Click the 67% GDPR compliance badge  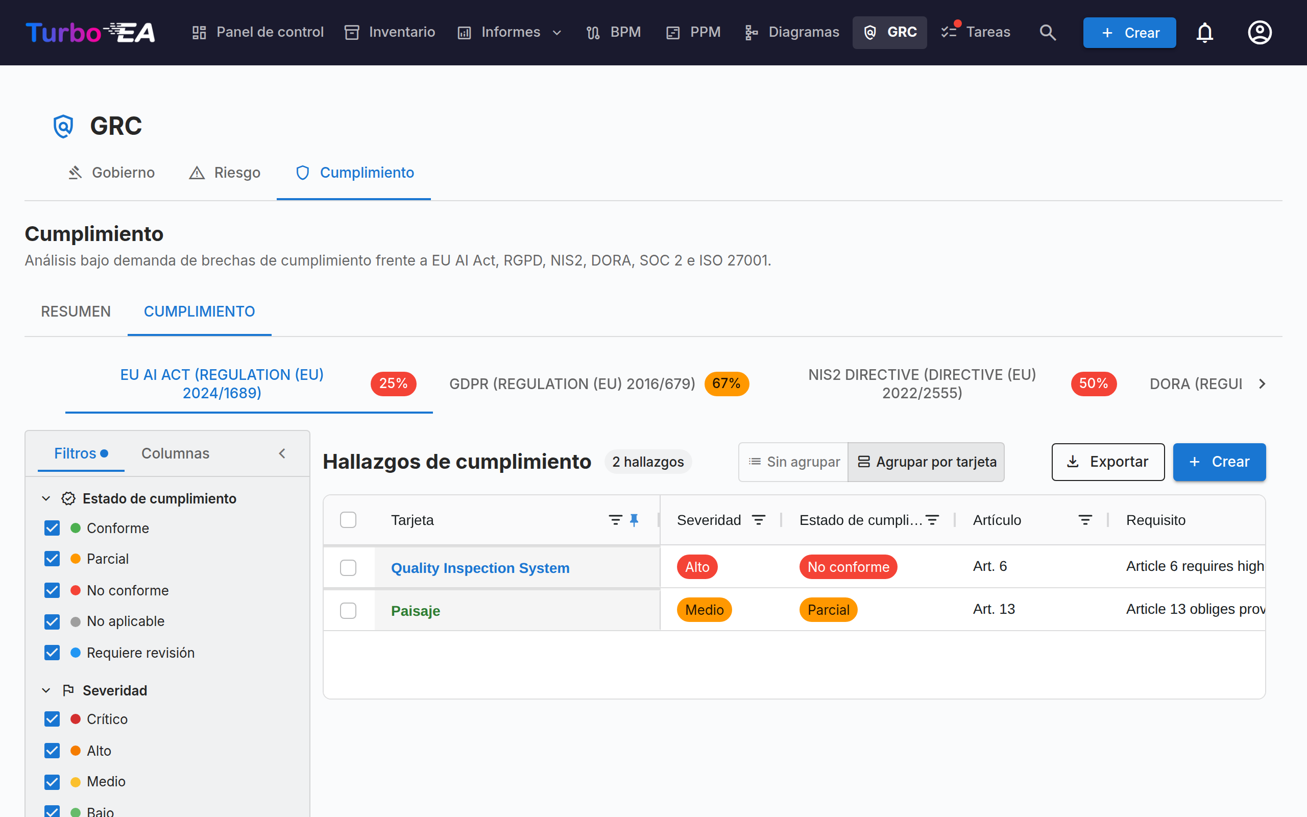pyautogui.click(x=727, y=383)
